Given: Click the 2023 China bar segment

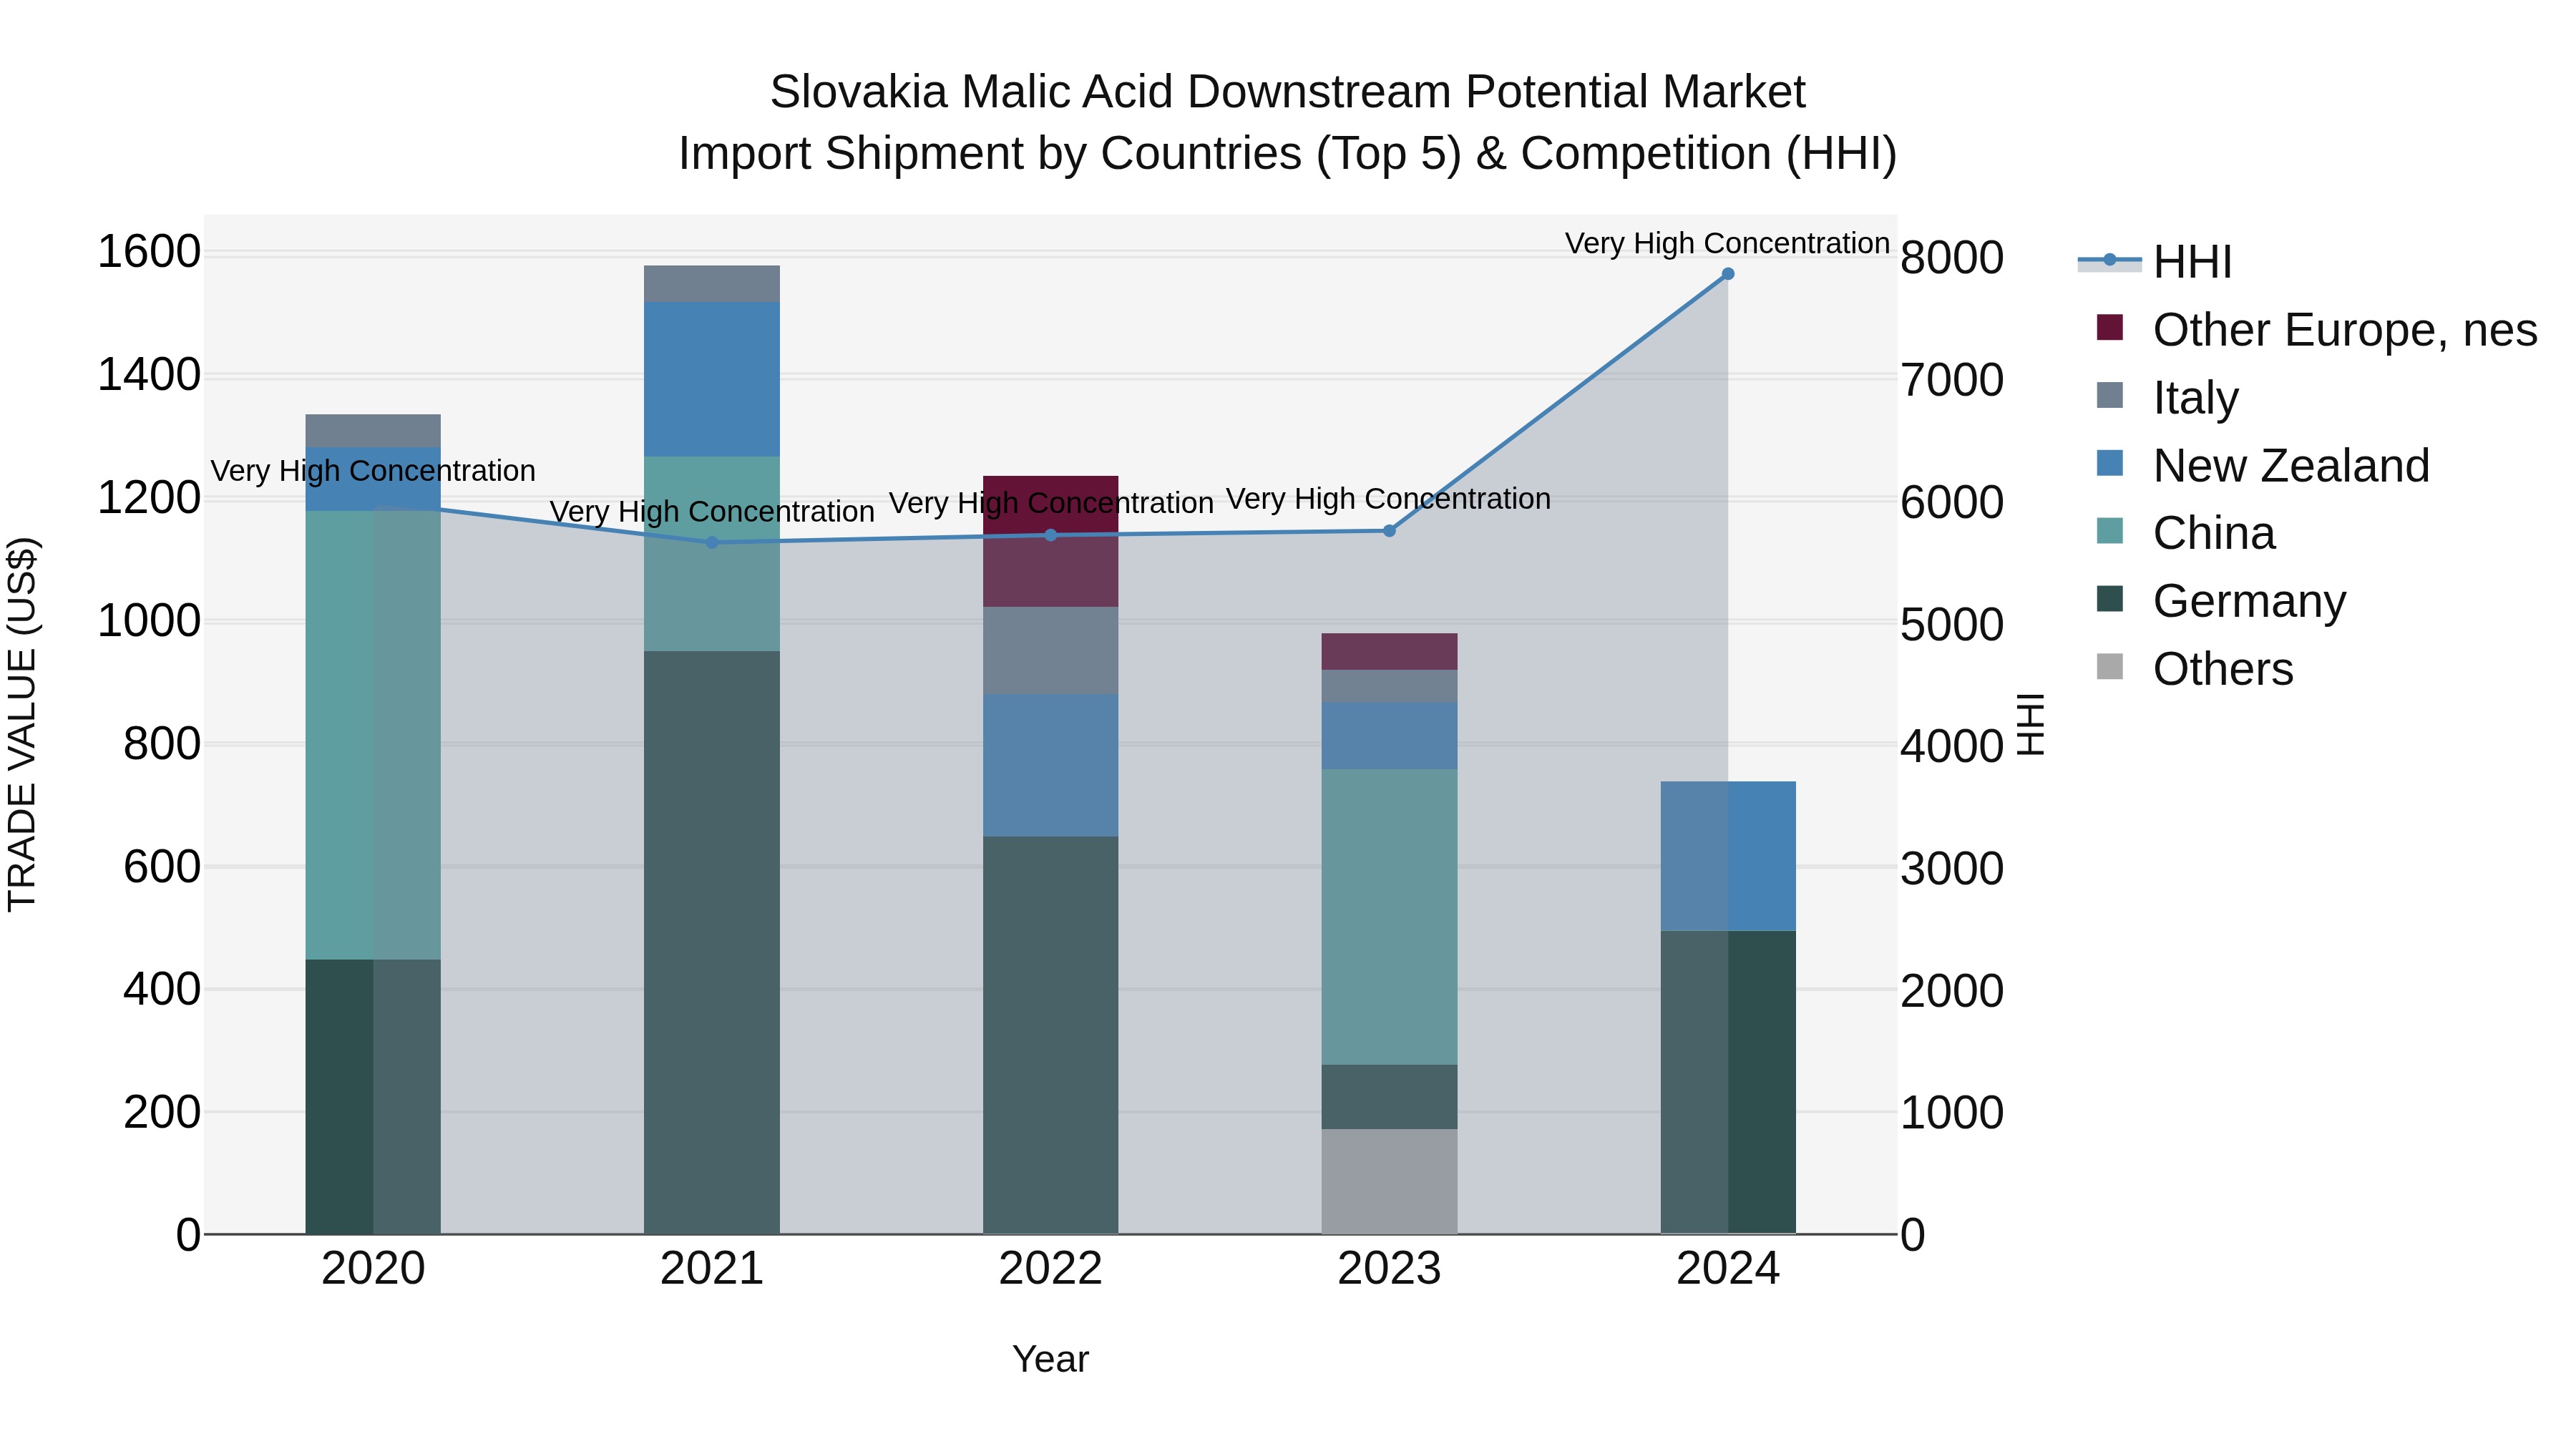Looking at the screenshot, I should click(x=1389, y=917).
